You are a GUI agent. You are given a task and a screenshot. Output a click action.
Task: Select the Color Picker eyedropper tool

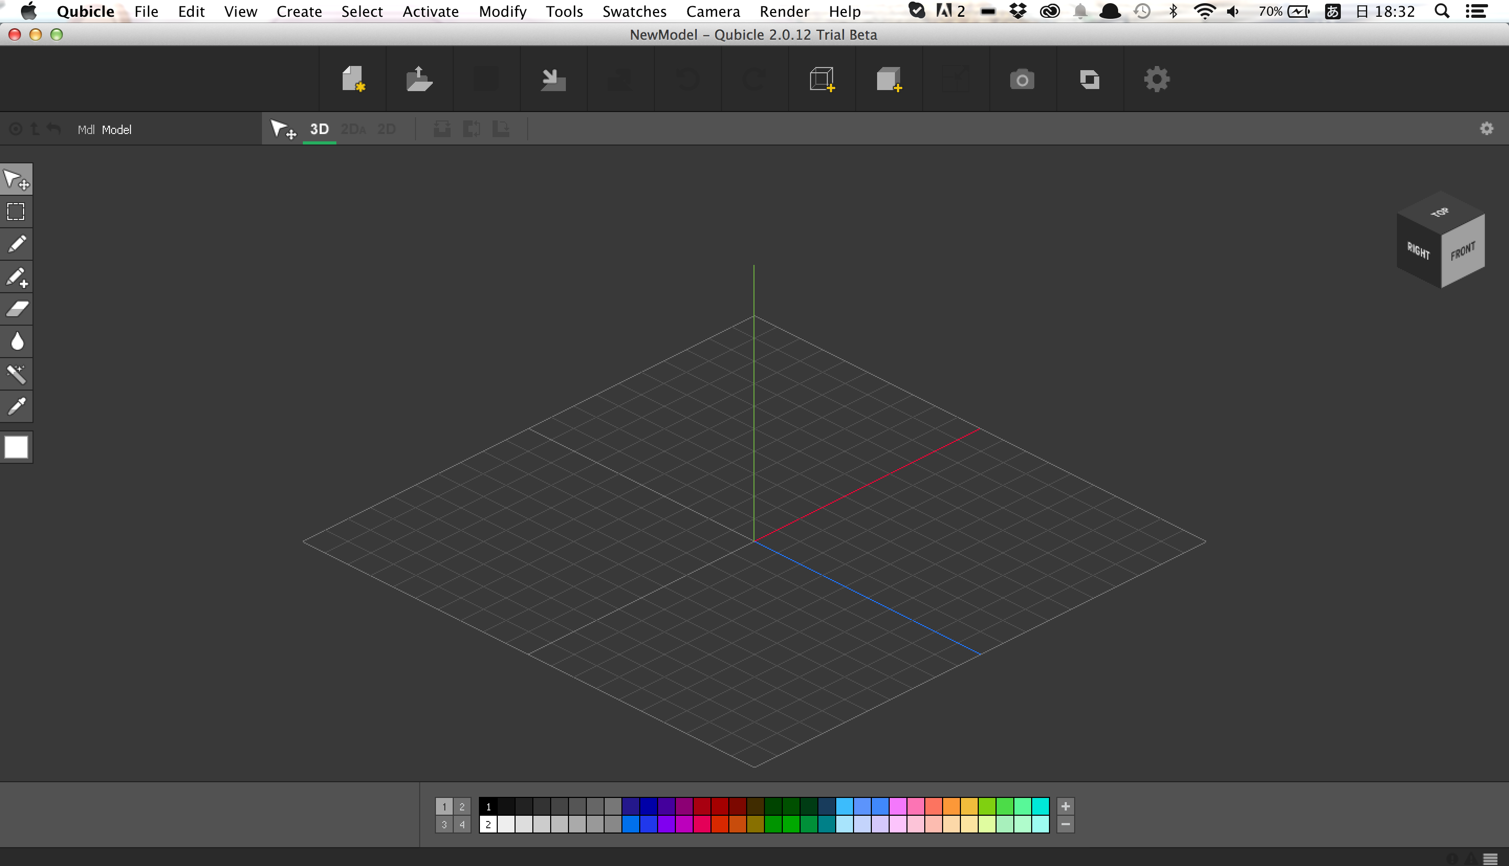(x=16, y=406)
